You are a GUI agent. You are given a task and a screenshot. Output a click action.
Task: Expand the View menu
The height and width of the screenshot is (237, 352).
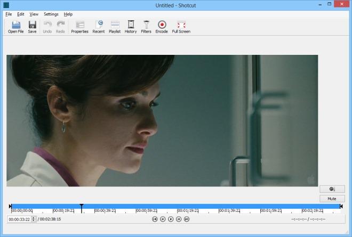(34, 14)
